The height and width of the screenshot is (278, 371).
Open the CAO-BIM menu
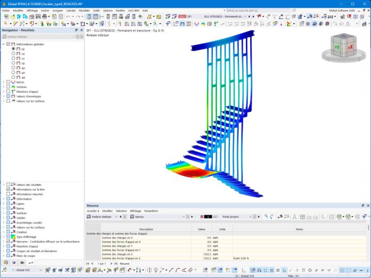[133, 11]
